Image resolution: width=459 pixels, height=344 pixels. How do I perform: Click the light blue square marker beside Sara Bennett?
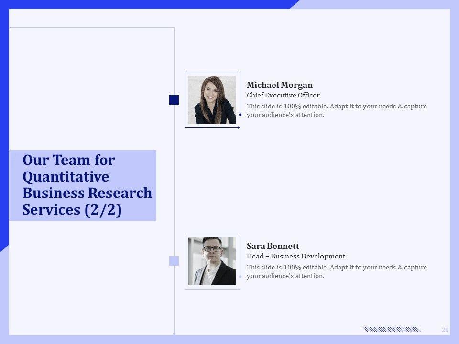pos(174,261)
